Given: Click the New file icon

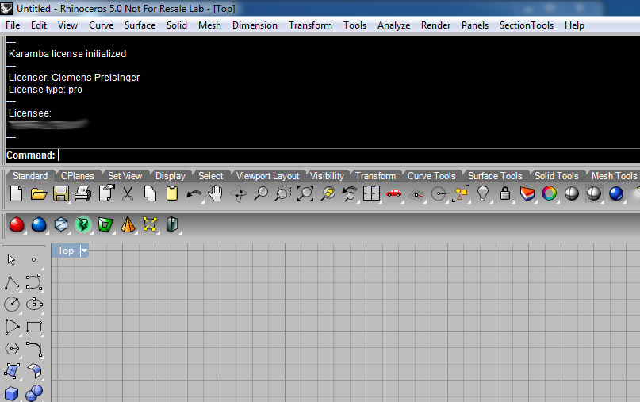Looking at the screenshot, I should click(x=16, y=193).
